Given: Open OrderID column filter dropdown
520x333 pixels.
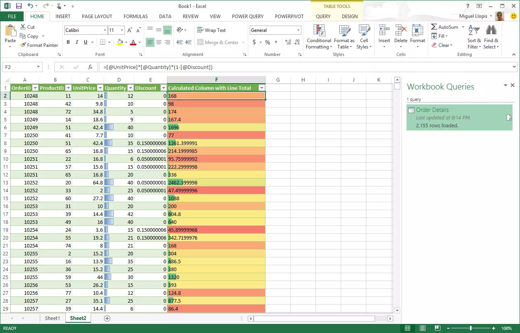Looking at the screenshot, I should pyautogui.click(x=35, y=88).
